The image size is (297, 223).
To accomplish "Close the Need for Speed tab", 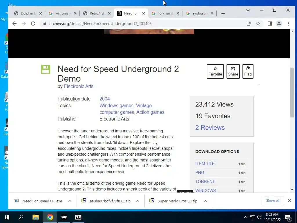I will coord(144,13).
